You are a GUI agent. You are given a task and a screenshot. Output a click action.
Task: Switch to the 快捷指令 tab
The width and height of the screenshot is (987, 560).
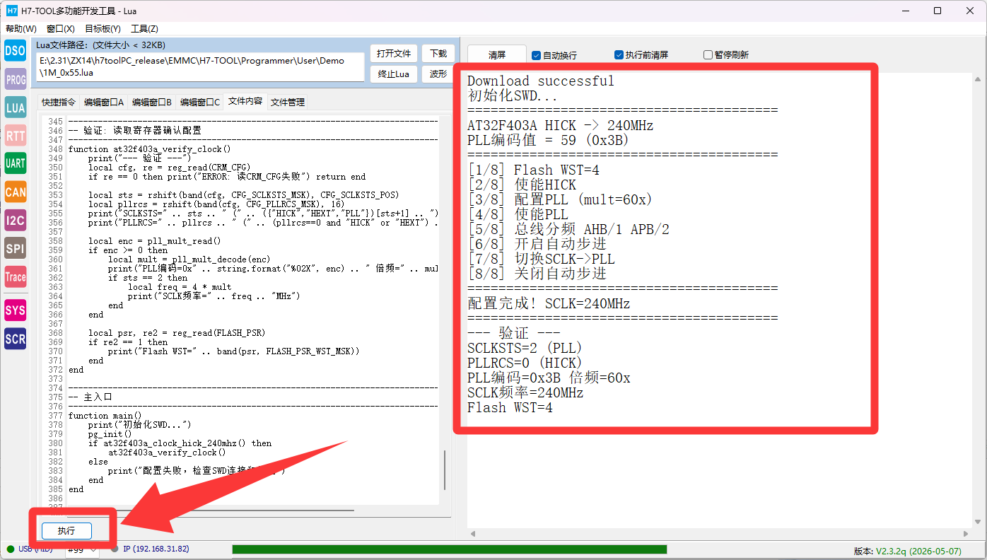[x=59, y=103]
